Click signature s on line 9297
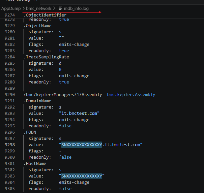 [x=60, y=139]
